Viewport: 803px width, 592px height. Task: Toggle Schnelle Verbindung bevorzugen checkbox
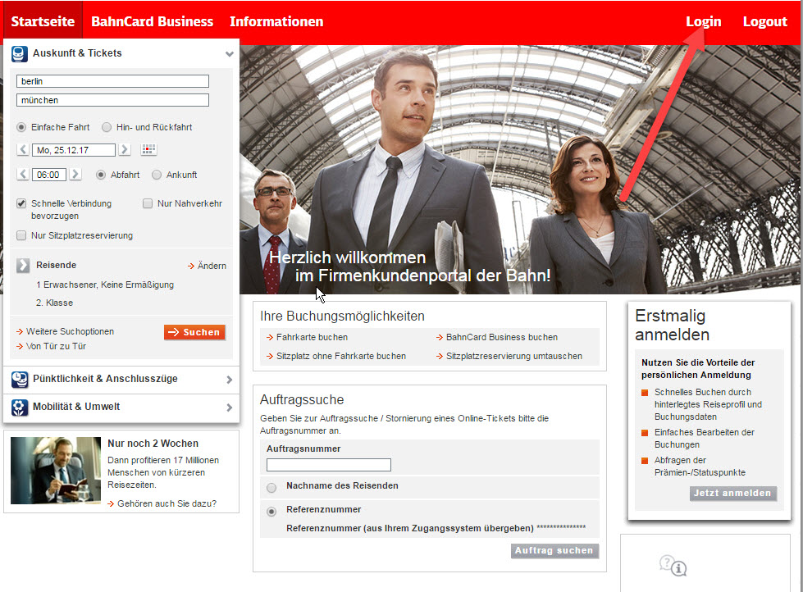click(x=21, y=203)
